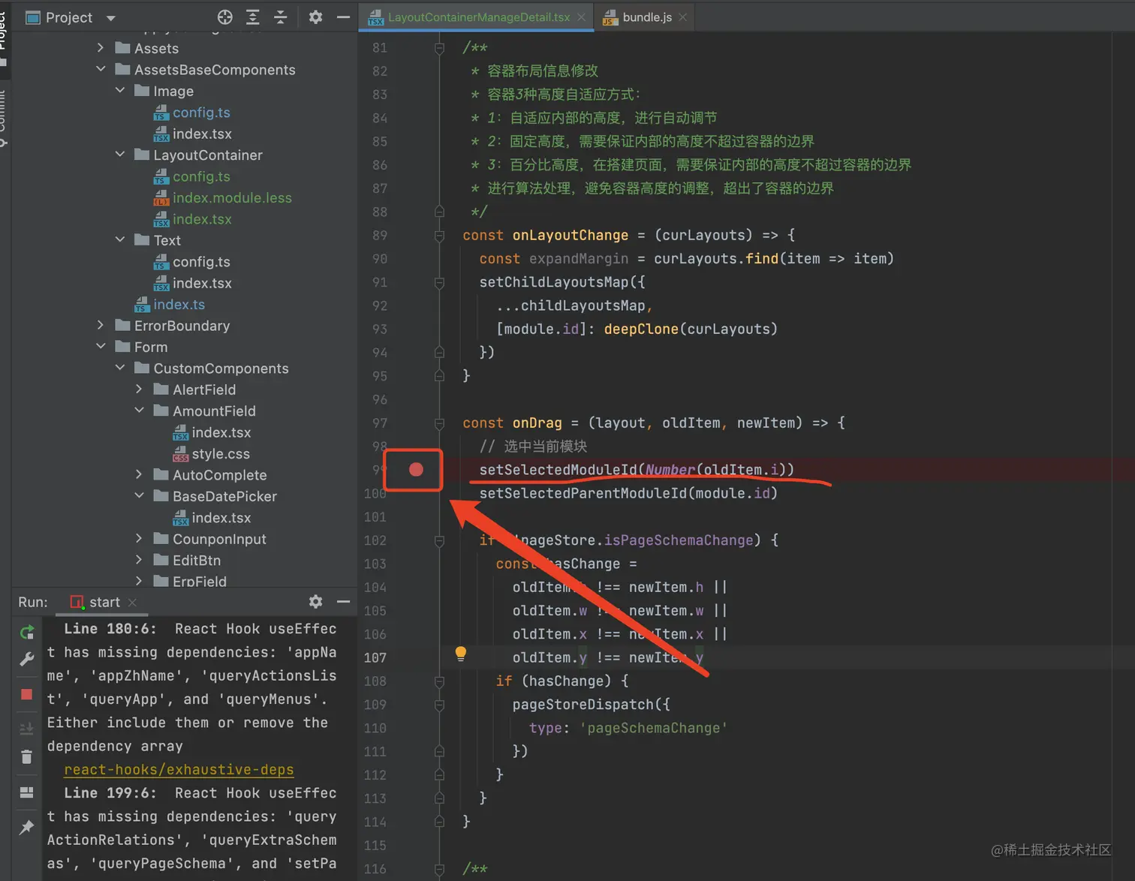1135x881 pixels.
Task: Select index.tsx under BaseDatePicker
Action: pyautogui.click(x=221, y=518)
